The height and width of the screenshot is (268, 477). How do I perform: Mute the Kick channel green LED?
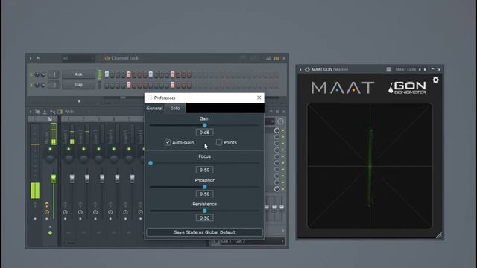coord(31,74)
